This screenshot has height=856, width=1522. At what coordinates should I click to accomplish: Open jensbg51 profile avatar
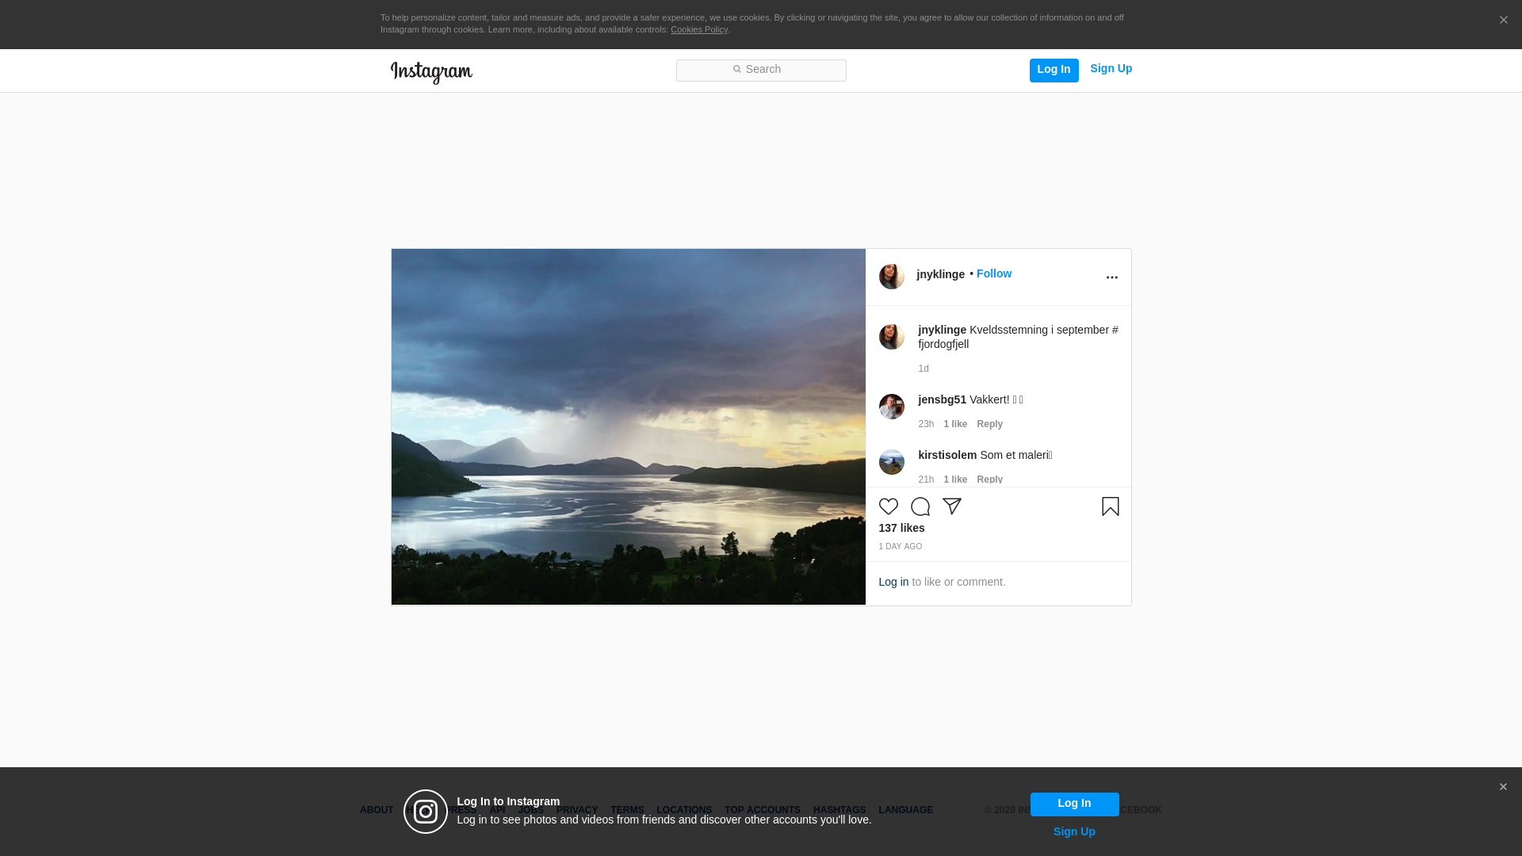tap(891, 407)
